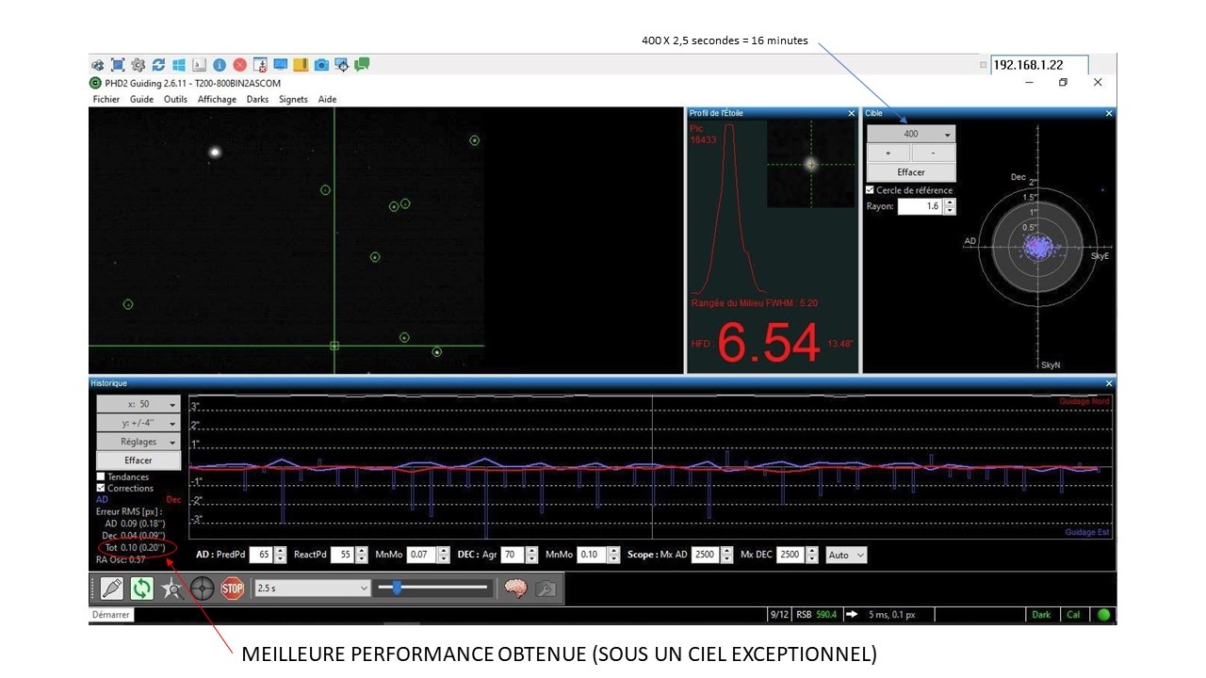Click Effacer in the Historique panel

coord(139,460)
